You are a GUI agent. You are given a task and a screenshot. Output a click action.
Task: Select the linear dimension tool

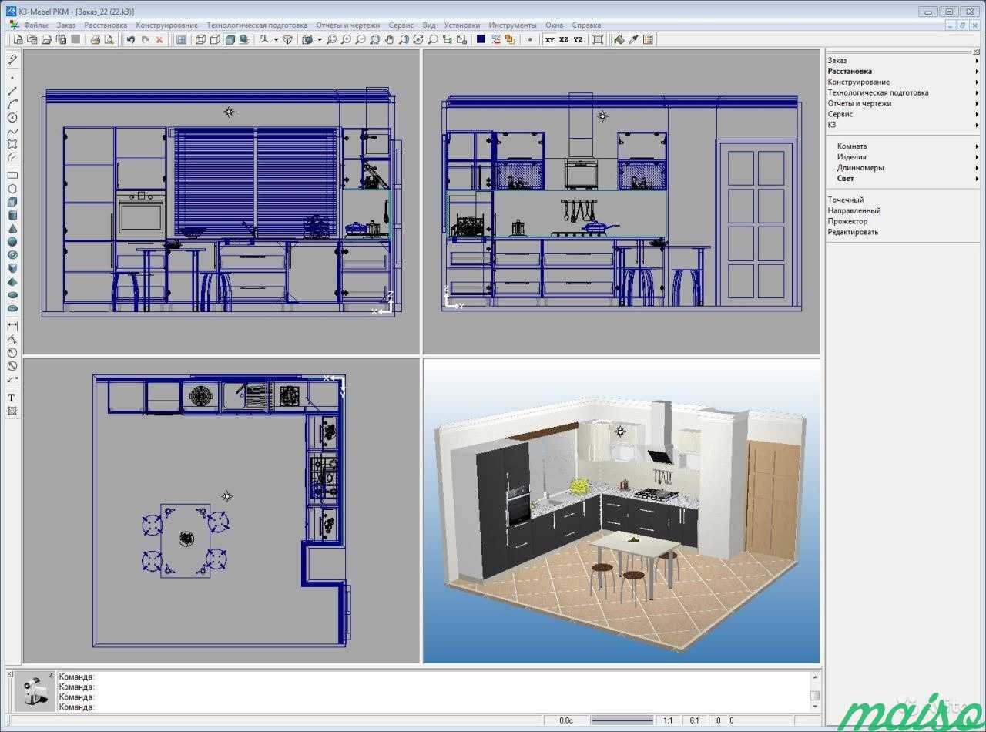tap(12, 326)
